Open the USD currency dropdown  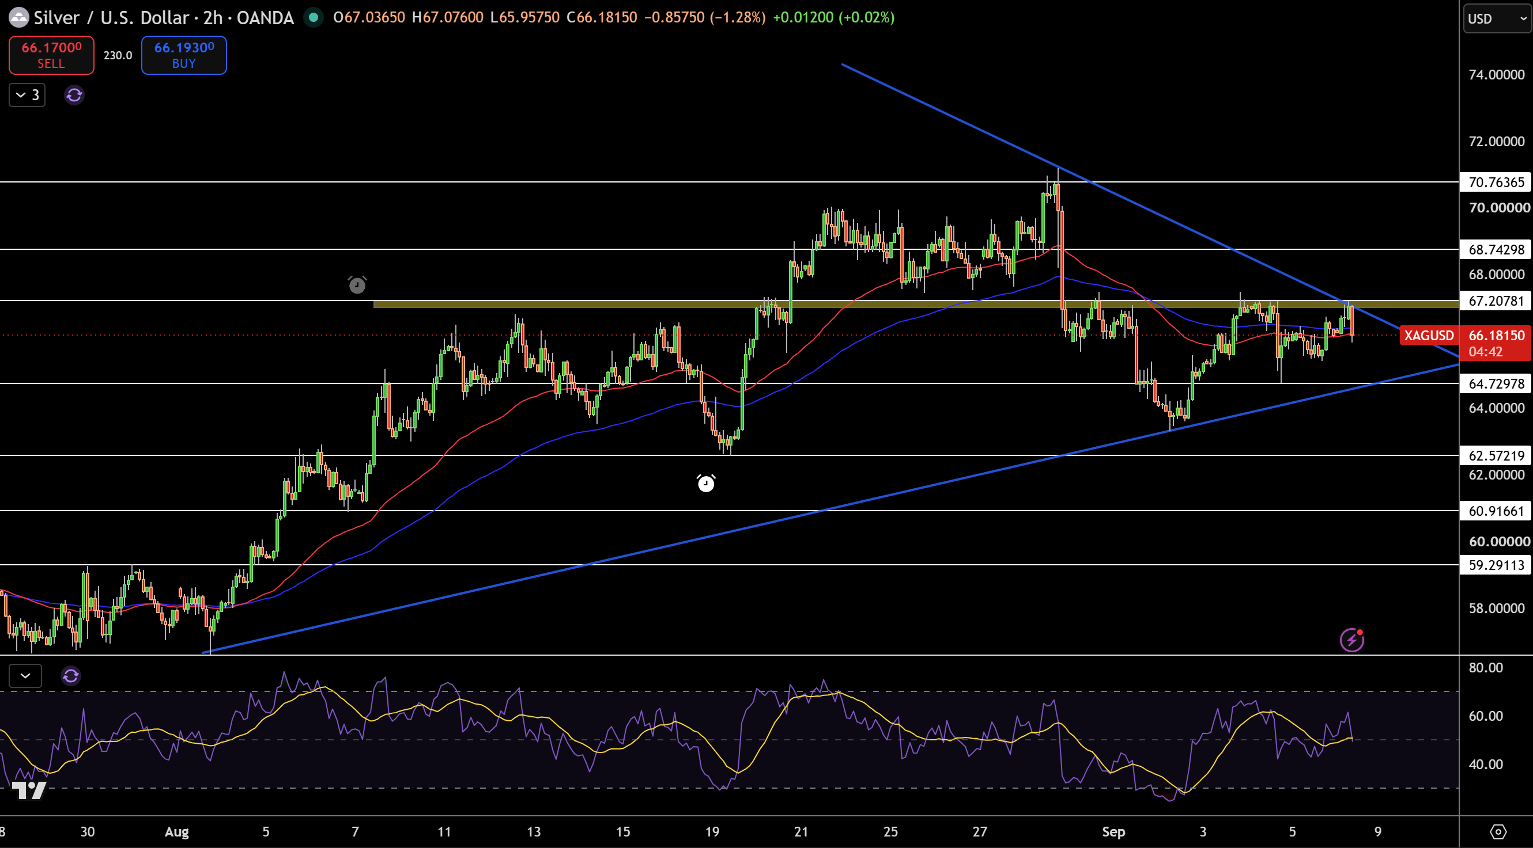[x=1497, y=18]
